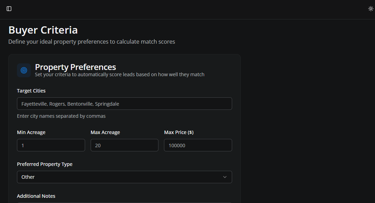The height and width of the screenshot is (203, 375).
Task: Click the Additional Notes label
Action: pos(36,196)
